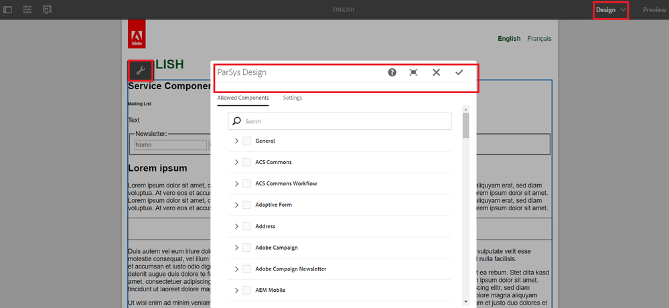Check the General component group checkbox

[246, 141]
